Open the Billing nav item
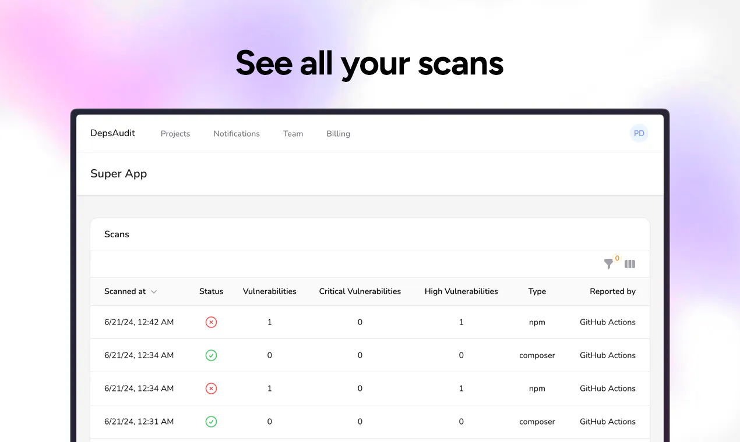Screen dimensions: 740x442 [x=338, y=134]
